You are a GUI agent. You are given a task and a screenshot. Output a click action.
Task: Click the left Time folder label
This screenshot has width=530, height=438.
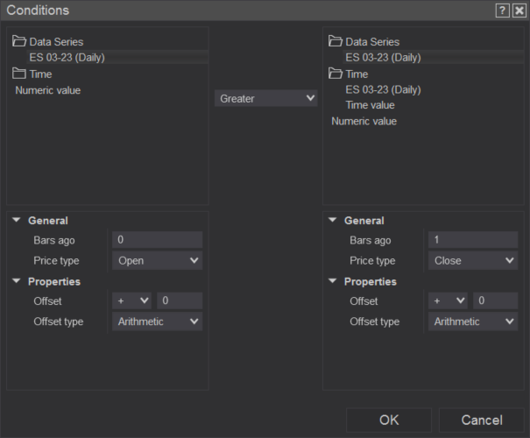pos(40,74)
